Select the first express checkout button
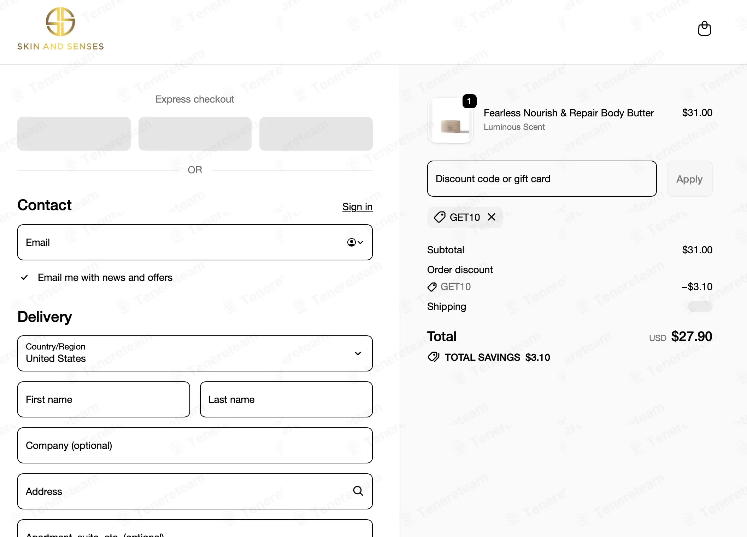 point(74,134)
